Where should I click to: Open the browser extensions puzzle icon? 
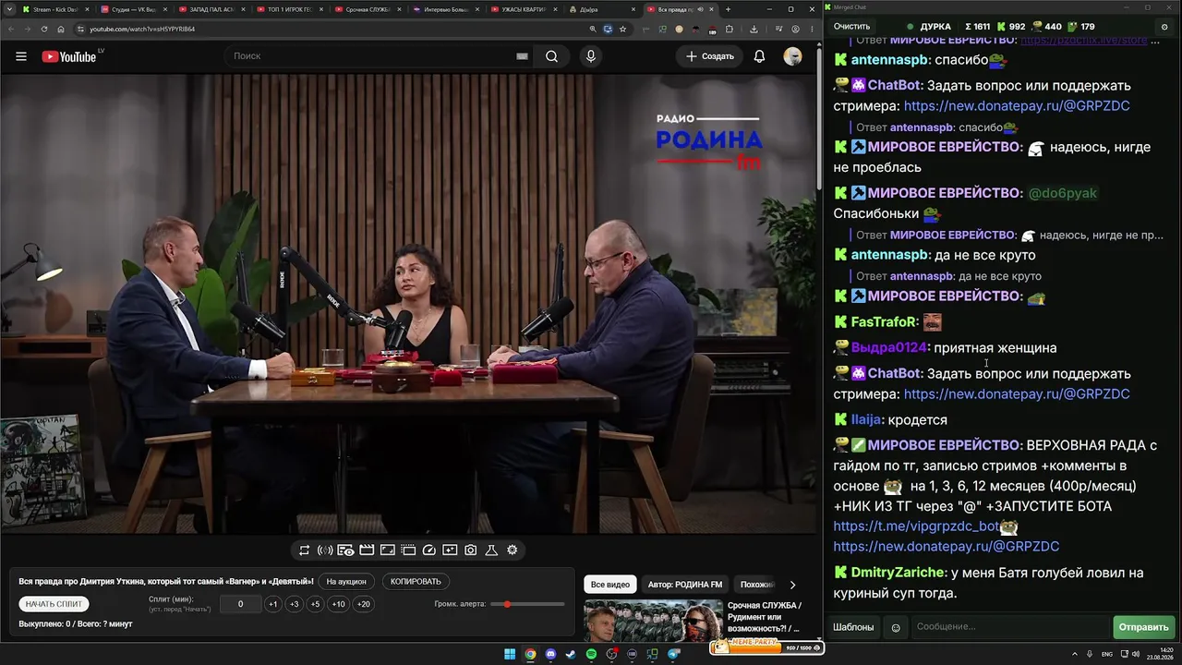(730, 29)
